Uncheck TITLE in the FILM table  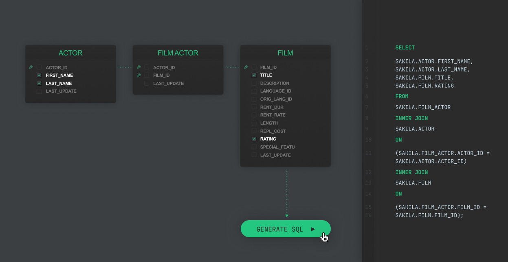pos(254,75)
